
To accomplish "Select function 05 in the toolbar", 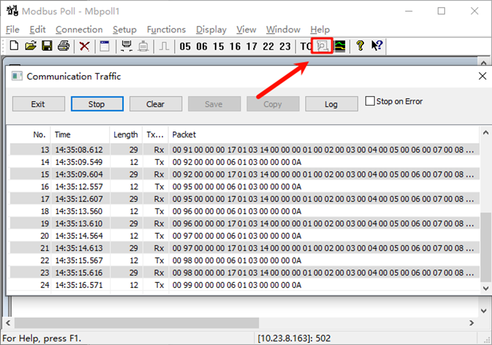I will coord(185,47).
